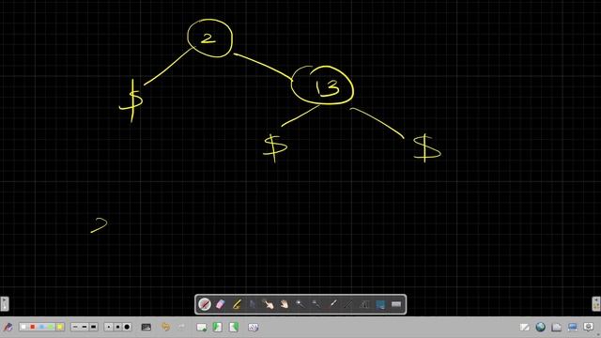The width and height of the screenshot is (601, 338).
Task: Choose the yellow pen color swatch
Action: [60, 327]
